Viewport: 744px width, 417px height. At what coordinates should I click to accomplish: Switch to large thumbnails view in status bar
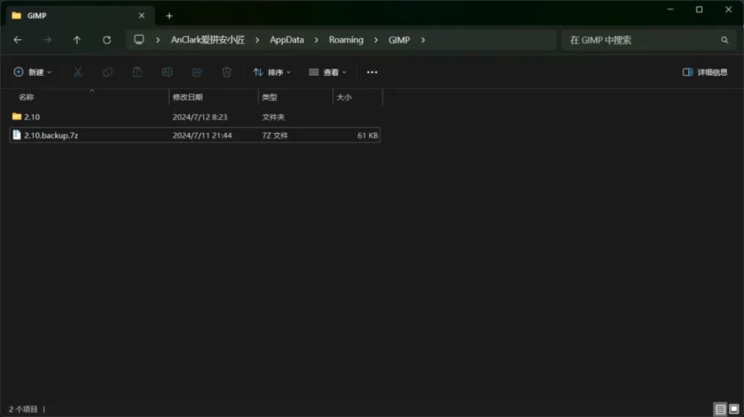pyautogui.click(x=734, y=409)
